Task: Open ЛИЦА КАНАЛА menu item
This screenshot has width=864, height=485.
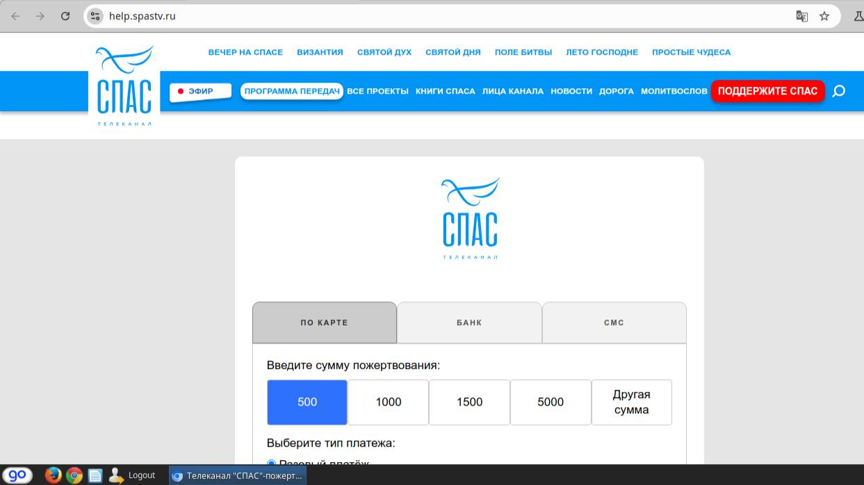Action: pyautogui.click(x=513, y=91)
